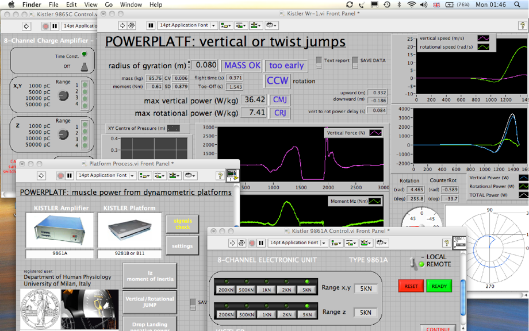Open font dropdown in Kistler 9861A toolbar
Screen dimensions: 529x331
coord(298,243)
